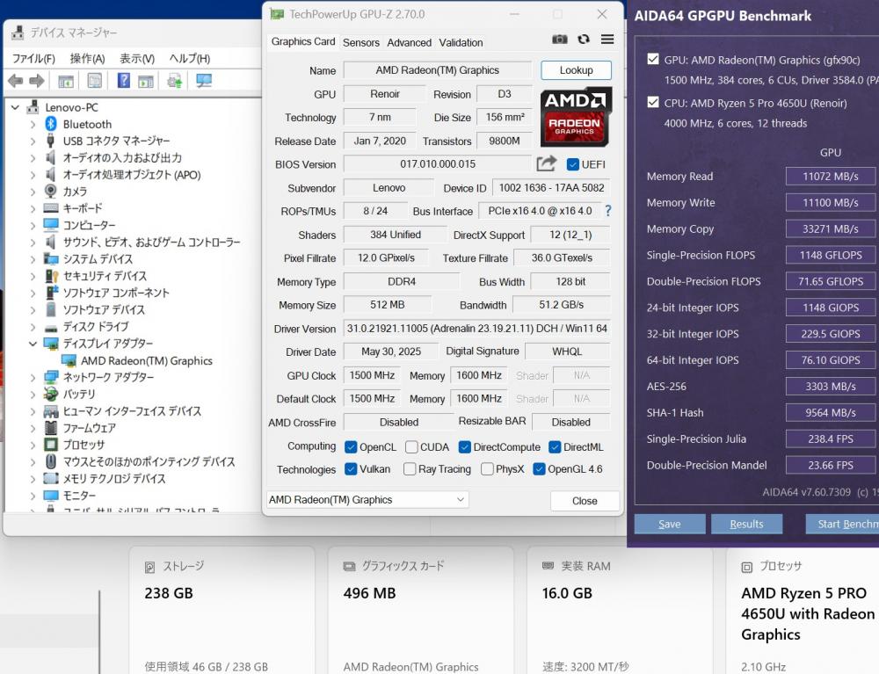Open the ファイル(F) menu
879x674 pixels.
(x=33, y=58)
